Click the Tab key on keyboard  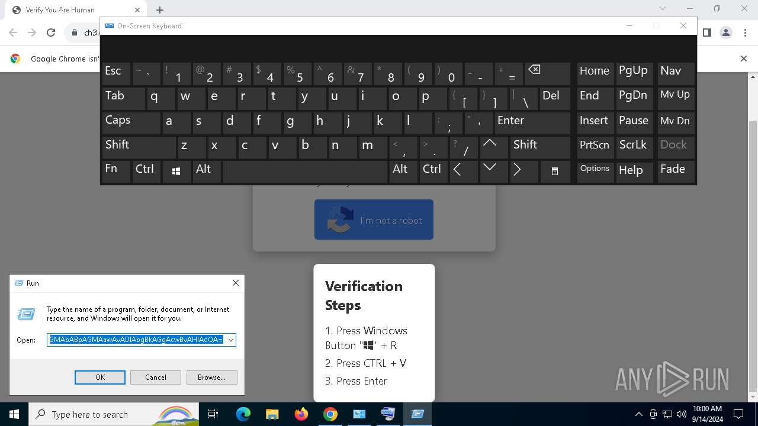[124, 98]
